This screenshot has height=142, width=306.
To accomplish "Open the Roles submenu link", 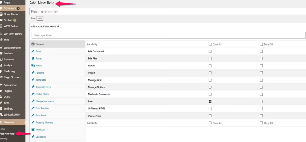I will coord(2,129).
